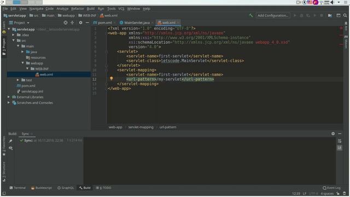Image resolution: width=350 pixels, height=197 pixels.
Task: Click the green Build Project hammer icon
Action: [x=251, y=15]
